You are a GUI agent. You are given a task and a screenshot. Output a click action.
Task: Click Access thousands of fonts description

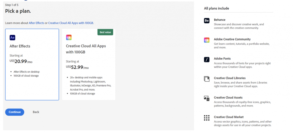(x=242, y=65)
